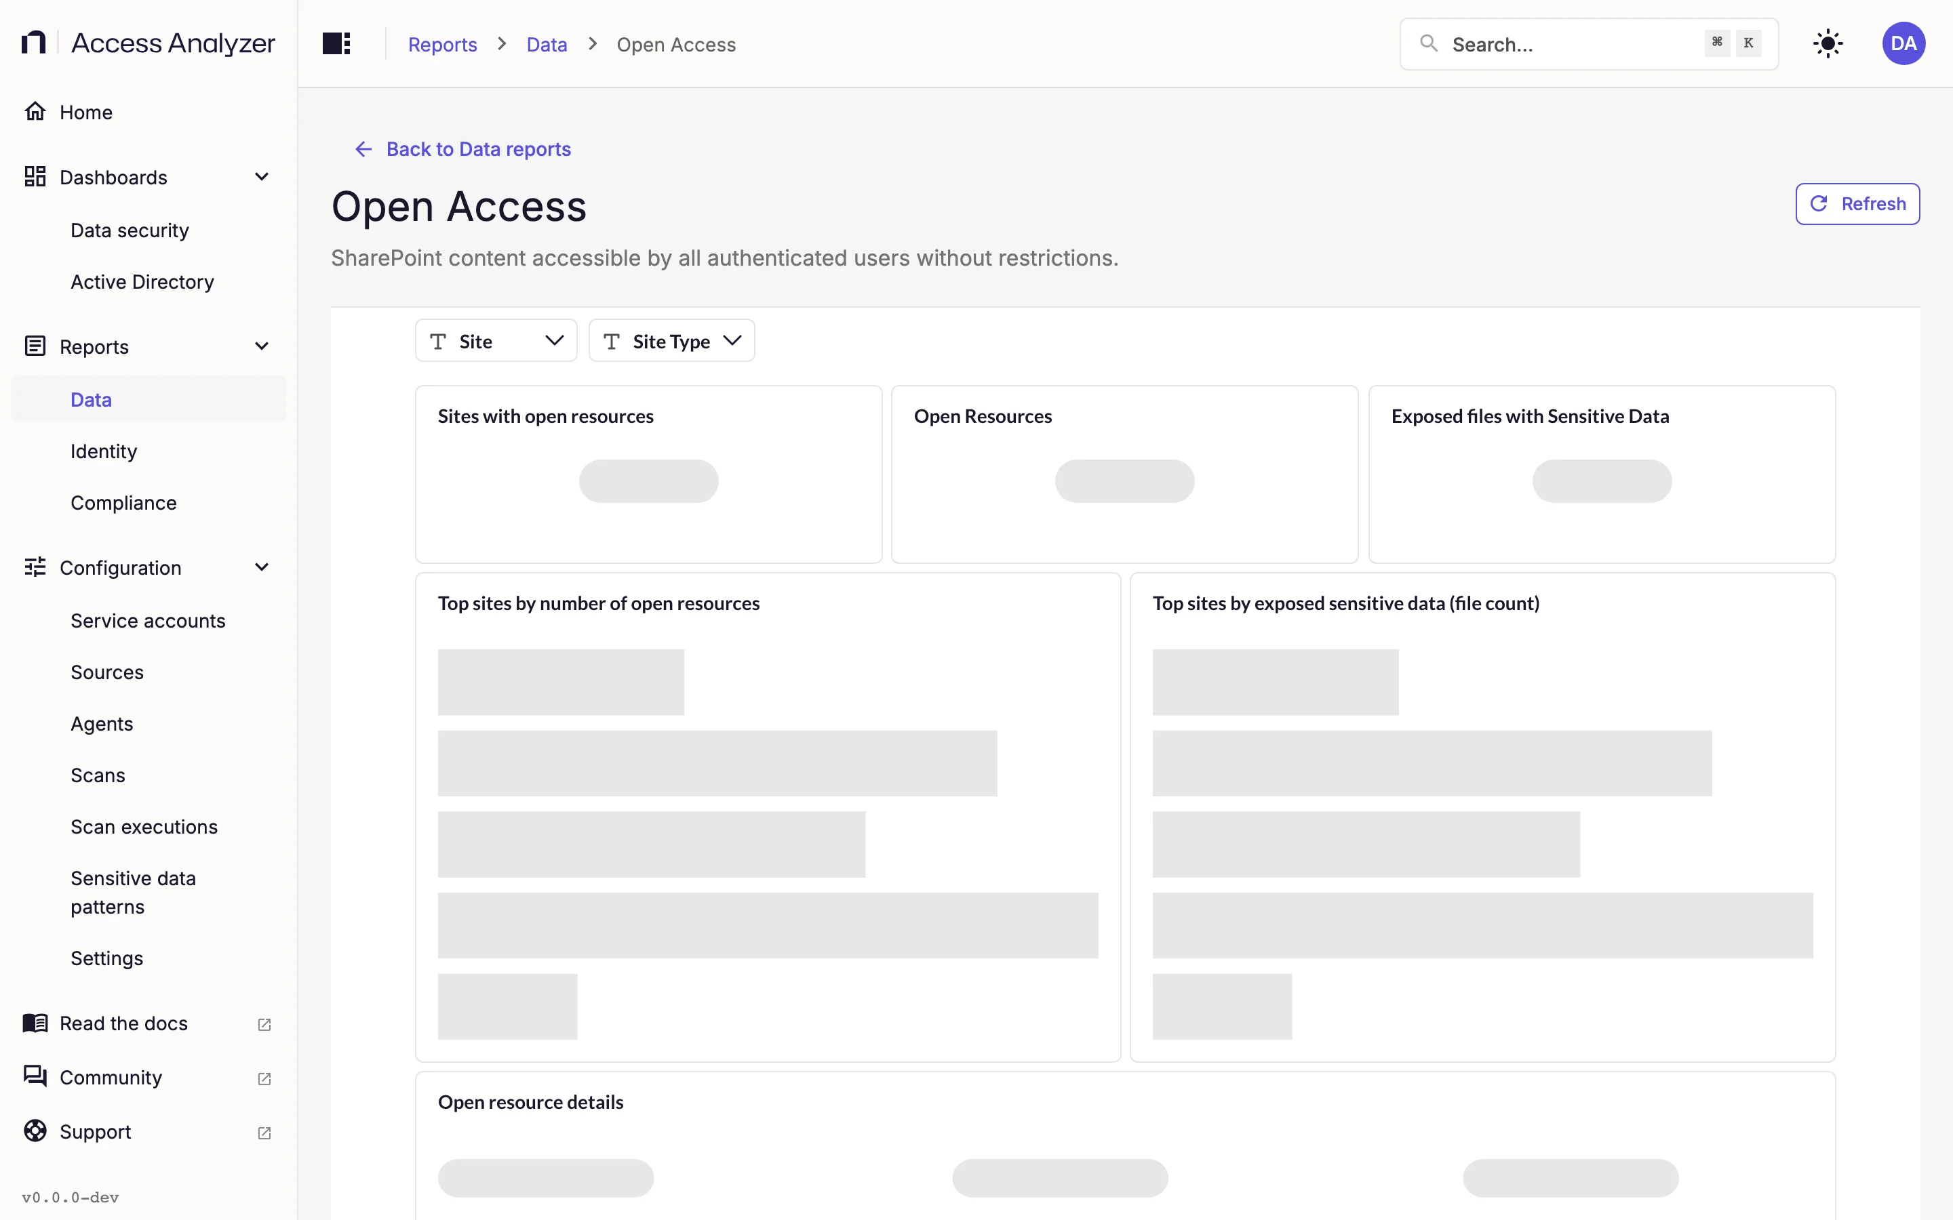Open external link icon beside Support
The image size is (1953, 1220).
click(x=264, y=1133)
